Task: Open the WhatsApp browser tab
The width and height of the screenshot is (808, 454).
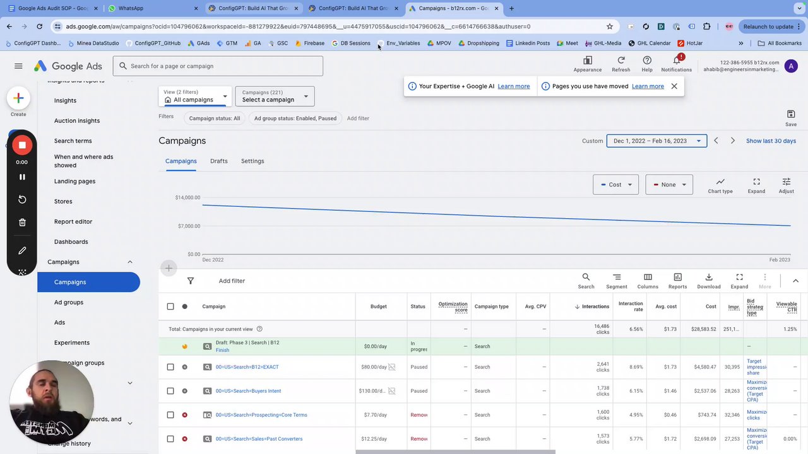Action: [x=151, y=8]
